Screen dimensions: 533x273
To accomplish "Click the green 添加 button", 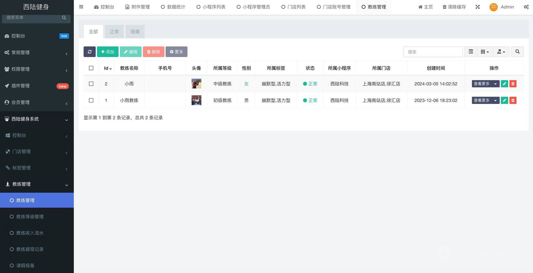I will click(108, 52).
